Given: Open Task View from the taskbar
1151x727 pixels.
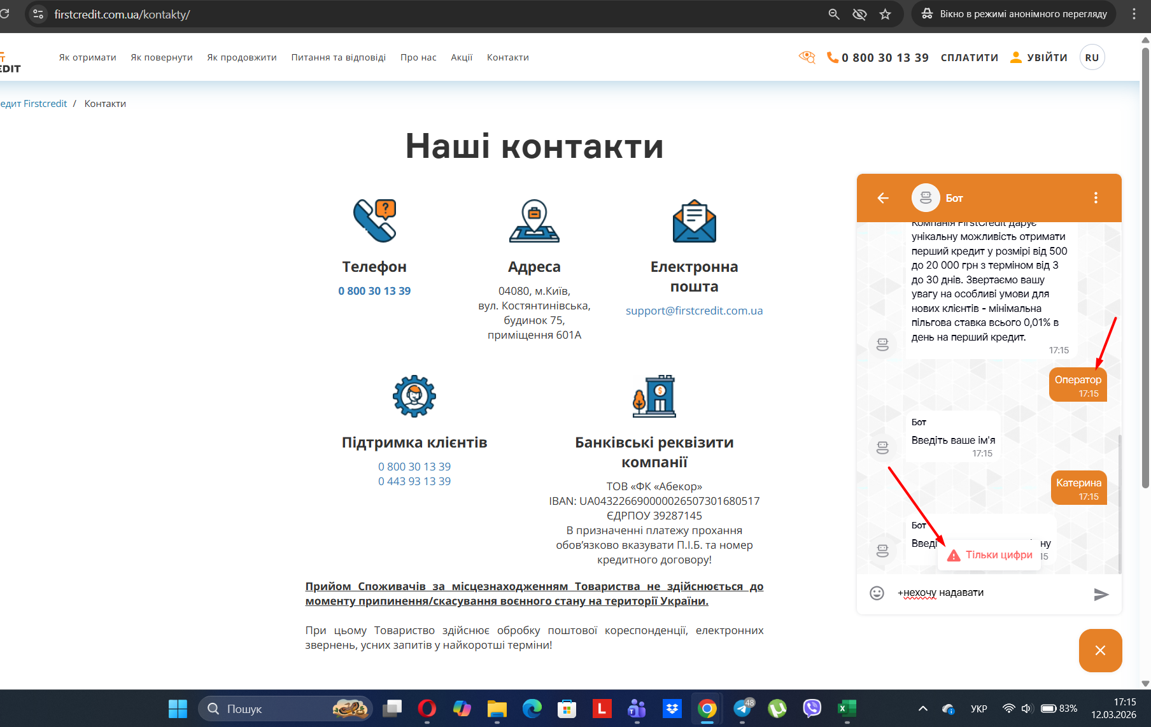Looking at the screenshot, I should pyautogui.click(x=392, y=709).
